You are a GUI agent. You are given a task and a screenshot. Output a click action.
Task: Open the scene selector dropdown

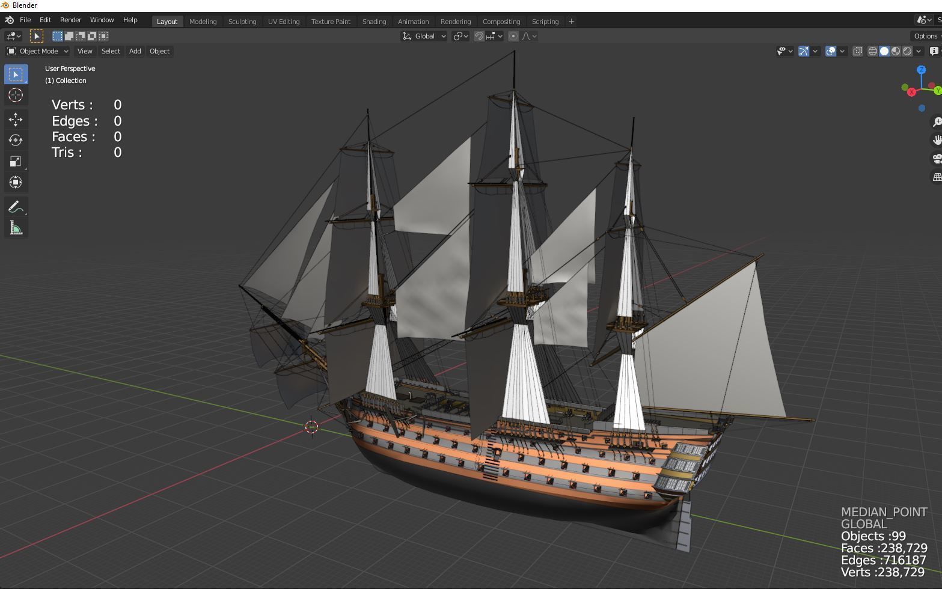(x=924, y=20)
